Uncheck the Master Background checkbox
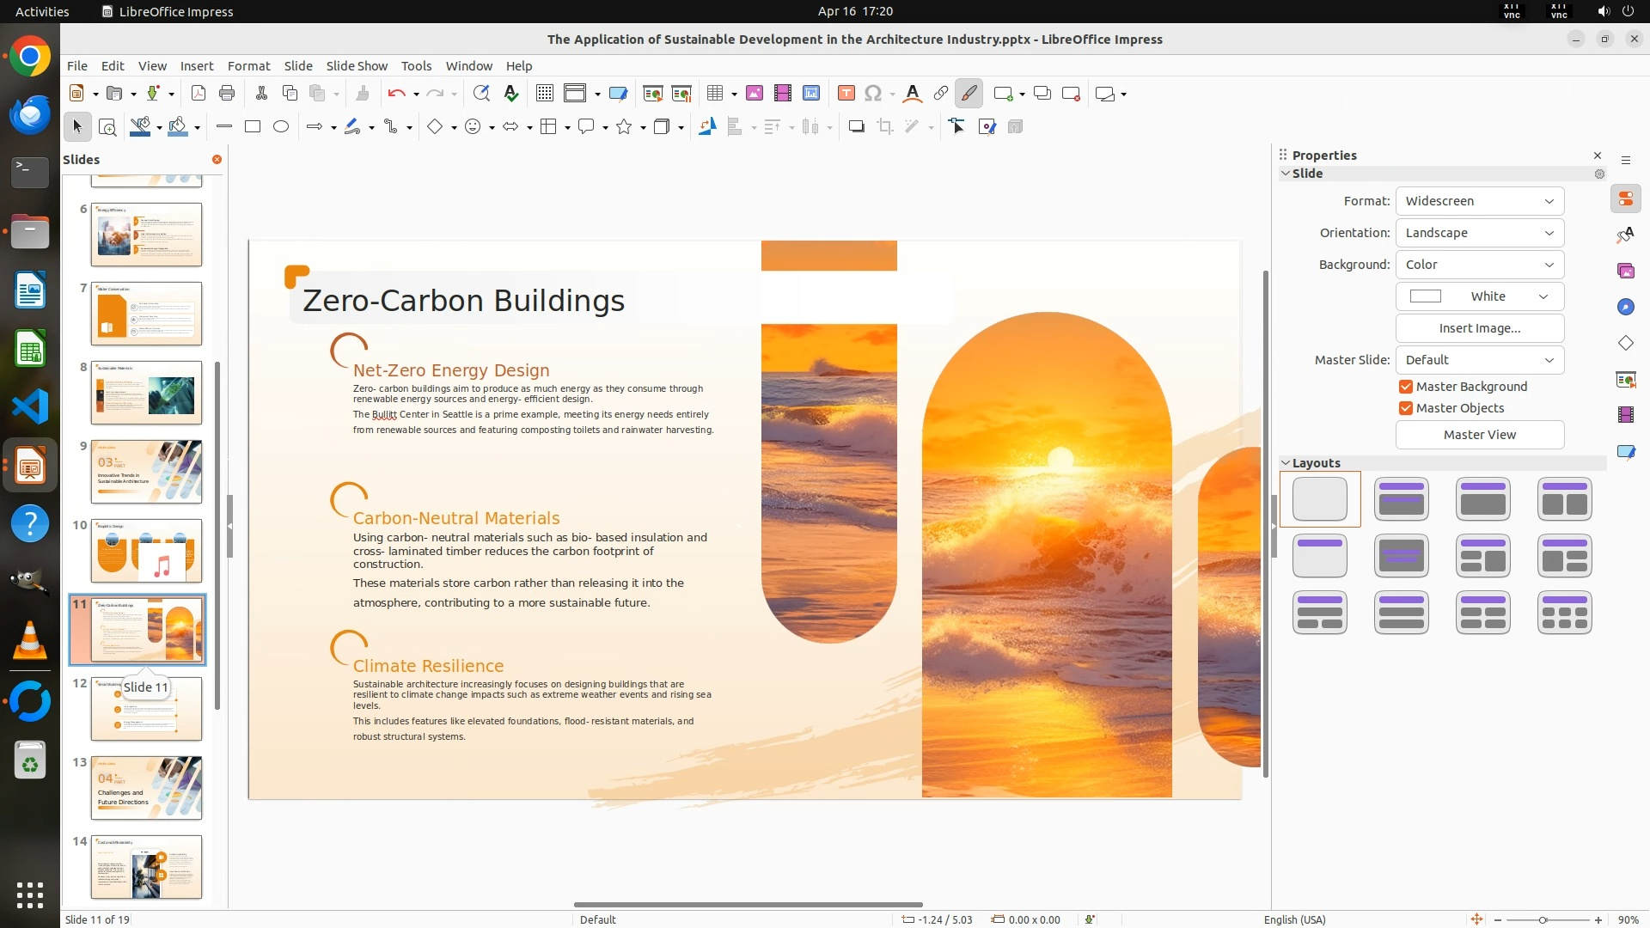This screenshot has width=1650, height=928. point(1406,387)
